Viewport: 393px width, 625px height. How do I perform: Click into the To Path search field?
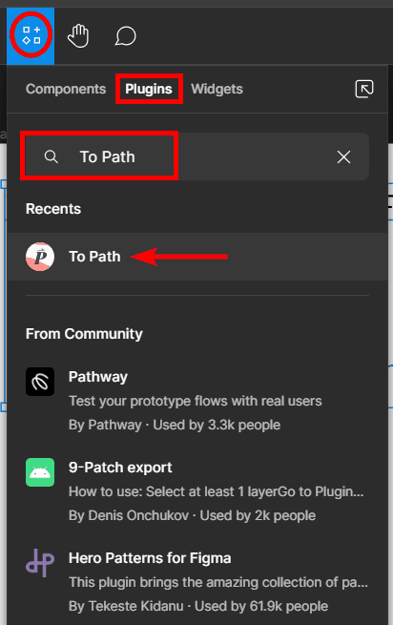pos(195,156)
